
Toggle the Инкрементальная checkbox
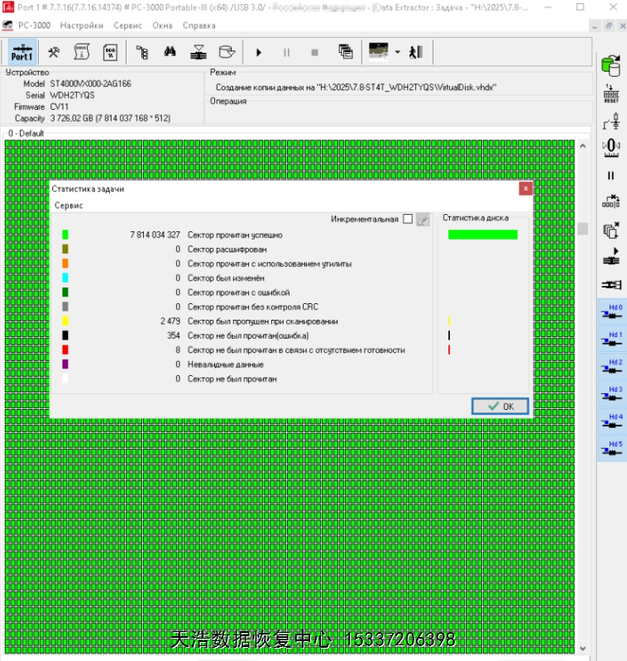pyautogui.click(x=407, y=219)
